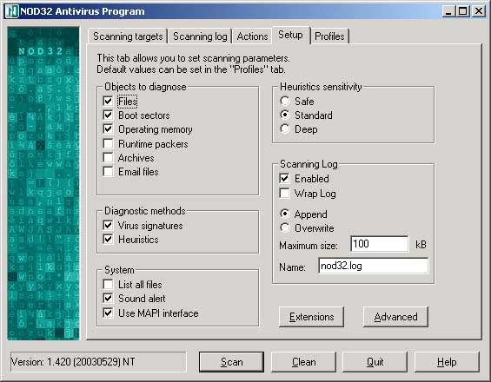Screen dimensions: 491x382
Task: Start scanning with the Scan button
Action: point(231,362)
